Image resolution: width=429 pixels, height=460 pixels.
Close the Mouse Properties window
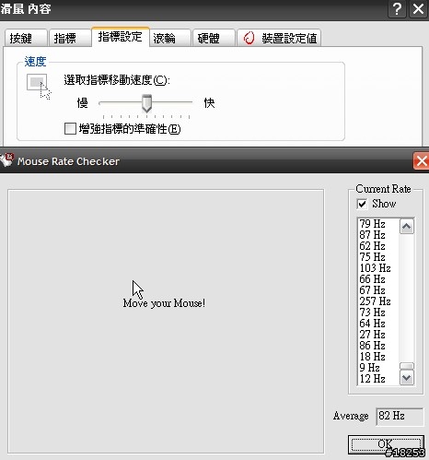tap(418, 9)
